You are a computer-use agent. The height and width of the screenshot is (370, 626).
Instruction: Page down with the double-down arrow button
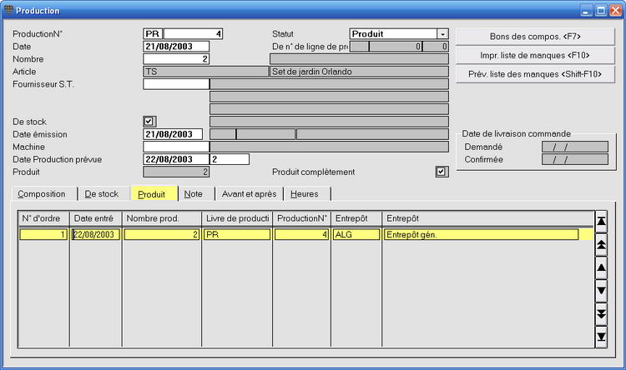(601, 314)
